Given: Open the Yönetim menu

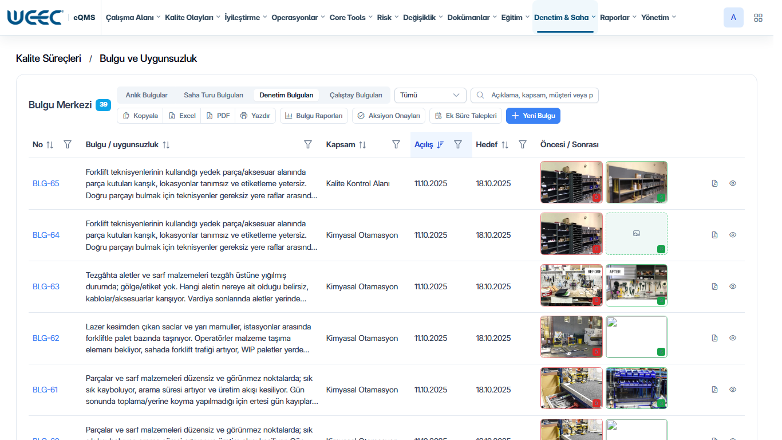Looking at the screenshot, I should pyautogui.click(x=658, y=18).
